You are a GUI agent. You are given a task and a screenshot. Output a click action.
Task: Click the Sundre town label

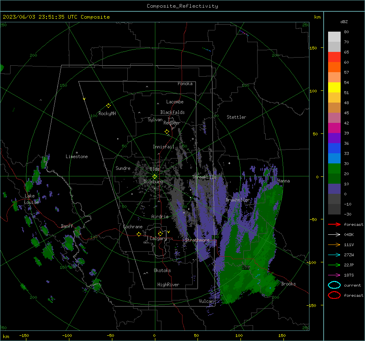point(123,168)
